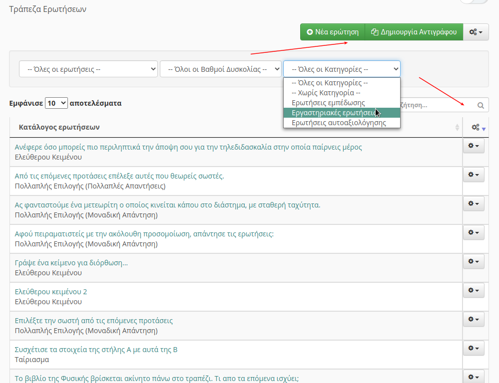The width and height of the screenshot is (499, 383).
Task: Select Ερωτήσεις εμπέδωσης category option
Action: 342,103
